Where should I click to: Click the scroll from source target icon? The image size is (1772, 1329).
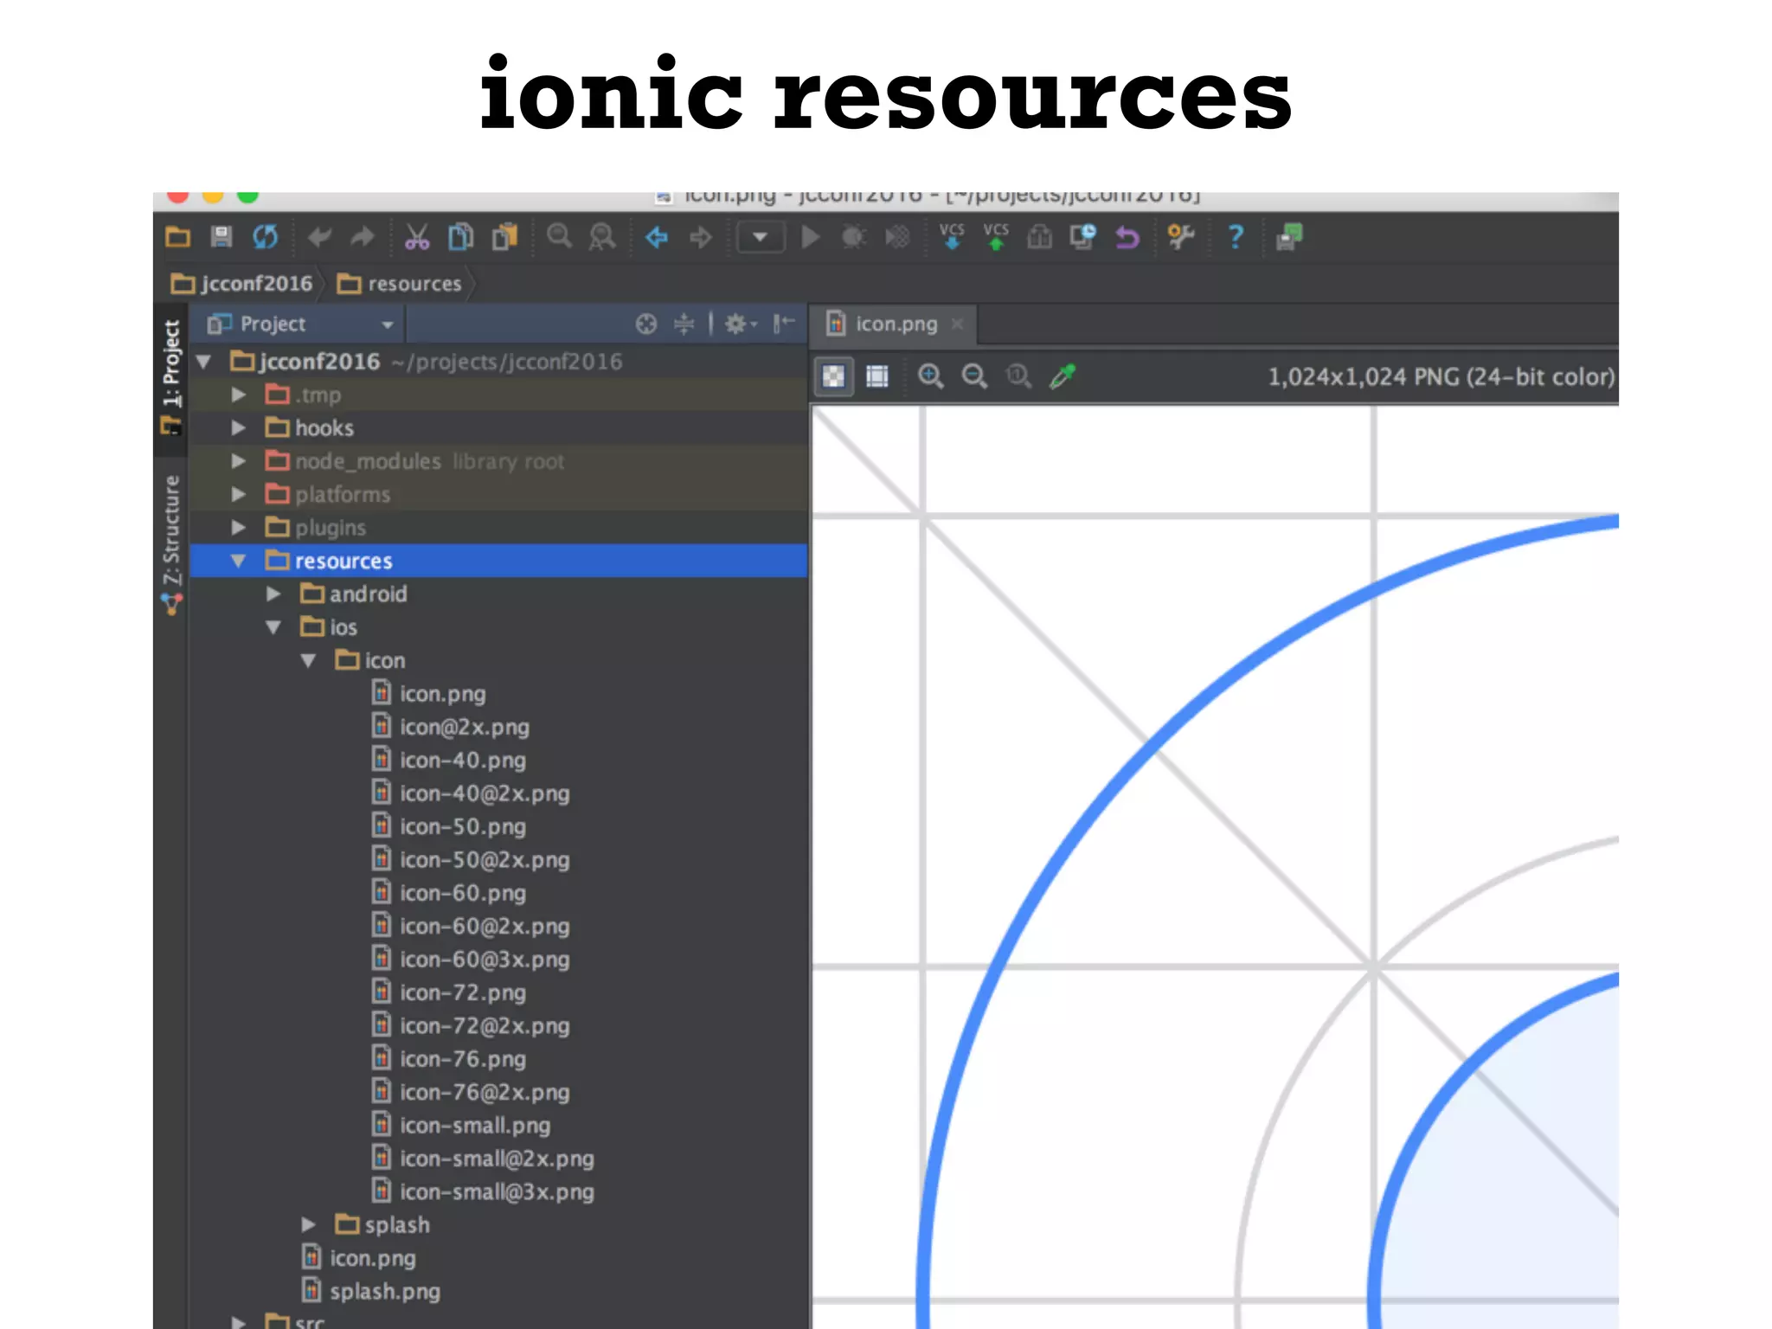[x=646, y=324]
